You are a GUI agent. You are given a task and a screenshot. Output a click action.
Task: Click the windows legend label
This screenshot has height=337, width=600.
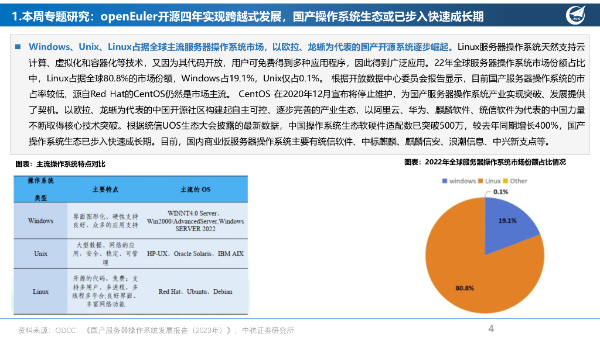click(x=462, y=181)
